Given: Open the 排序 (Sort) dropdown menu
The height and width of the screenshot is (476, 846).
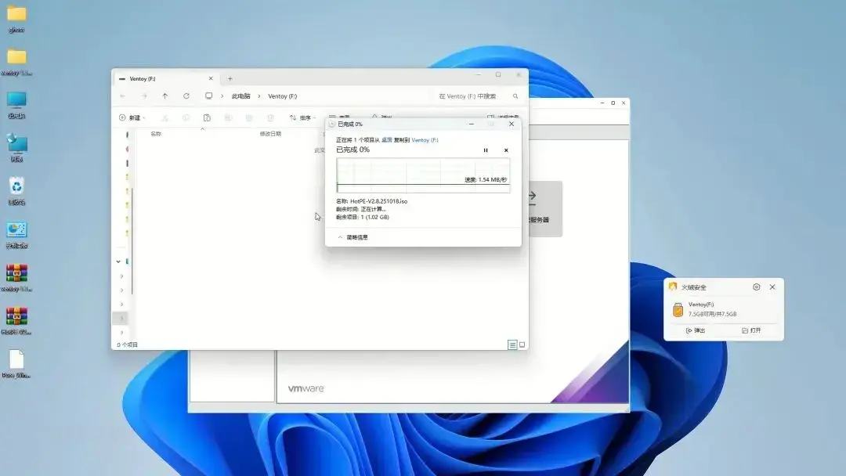Looking at the screenshot, I should [x=302, y=118].
